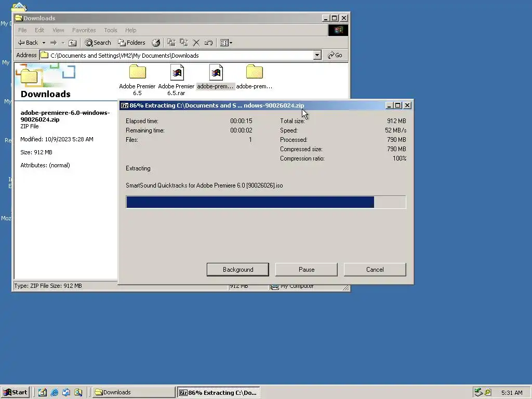The image size is (532, 399).
Task: Open the Forward history dropdown arrow
Action: click(63, 43)
